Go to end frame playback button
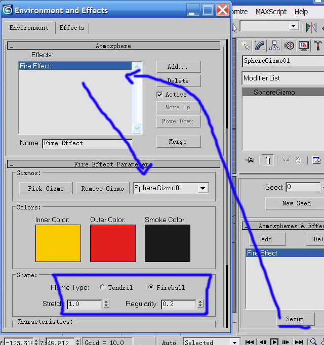 (x=299, y=342)
